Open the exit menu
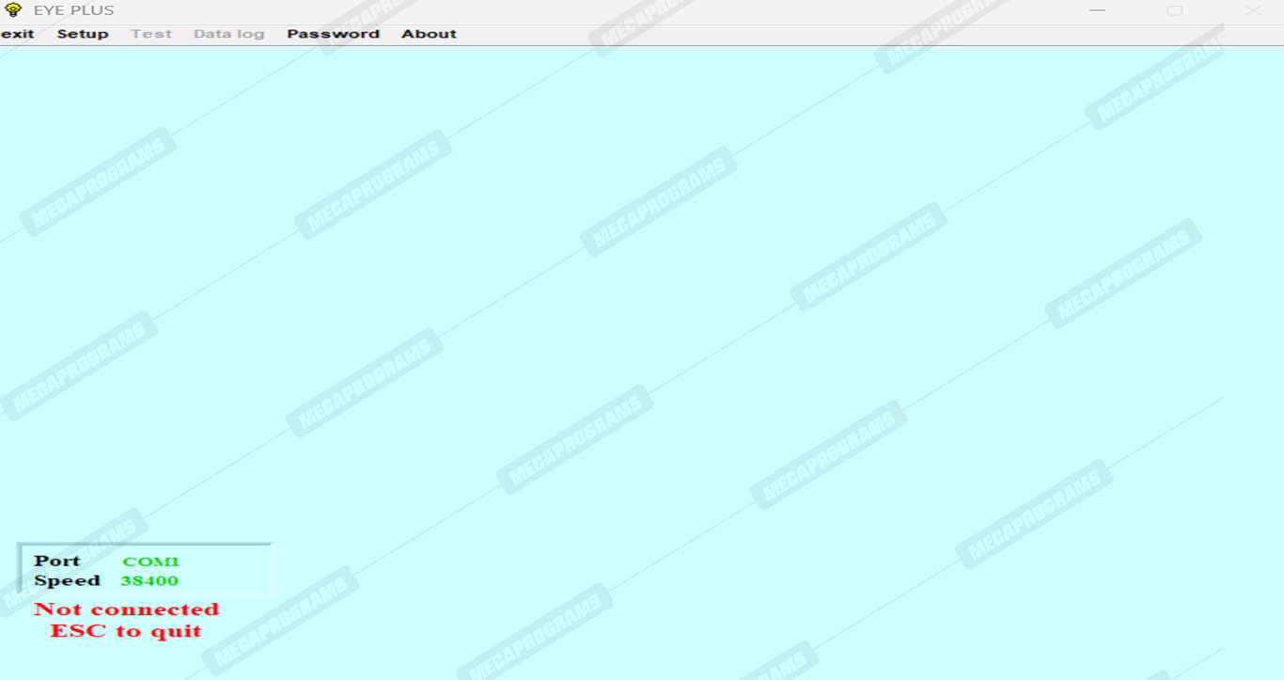Image resolution: width=1284 pixels, height=680 pixels. 17,34
